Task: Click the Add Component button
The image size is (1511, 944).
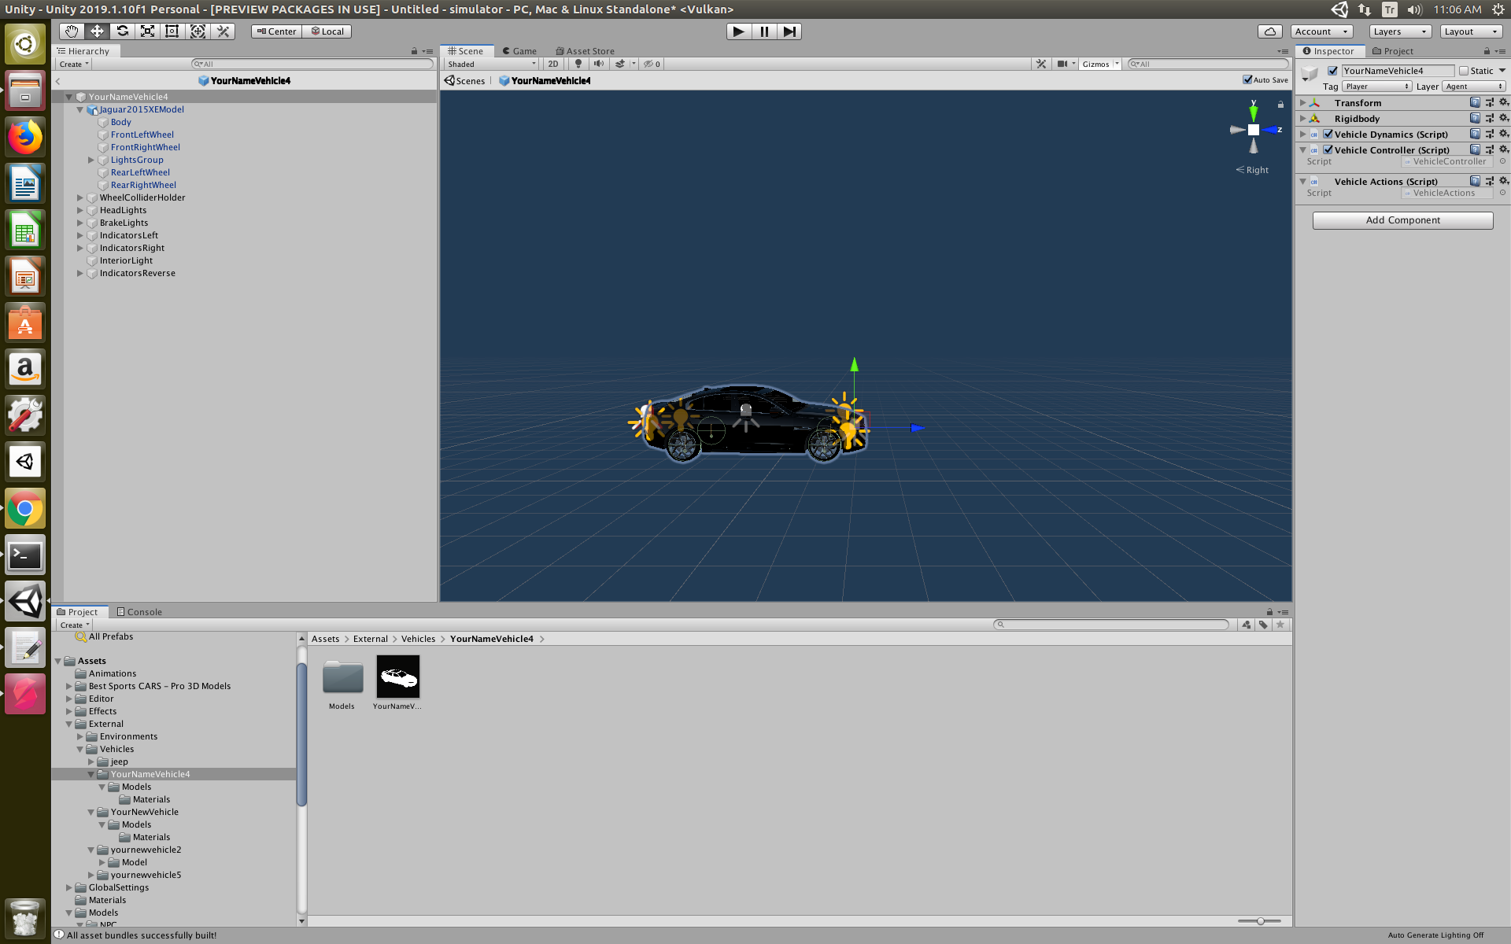Action: pos(1402,220)
